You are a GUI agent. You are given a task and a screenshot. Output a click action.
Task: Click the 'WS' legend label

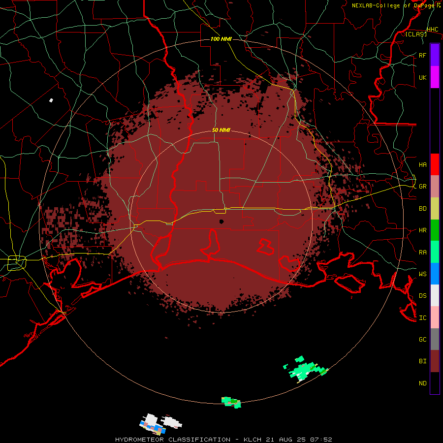422,274
